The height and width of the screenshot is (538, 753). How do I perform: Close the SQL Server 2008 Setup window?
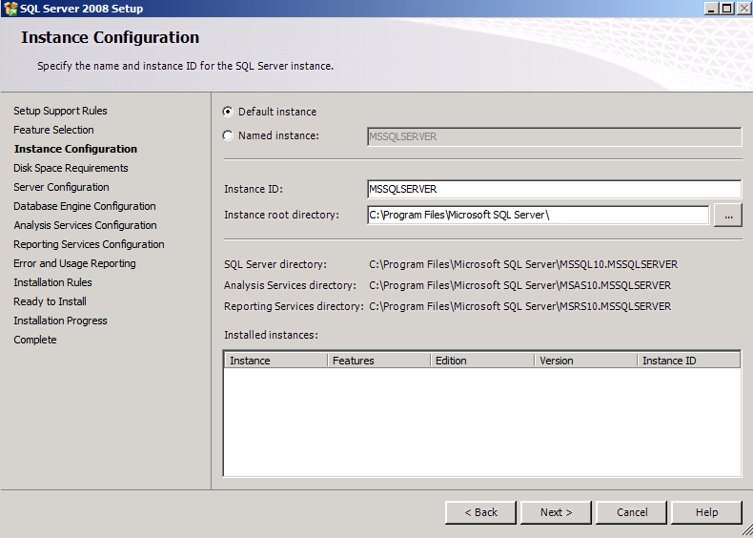(743, 9)
